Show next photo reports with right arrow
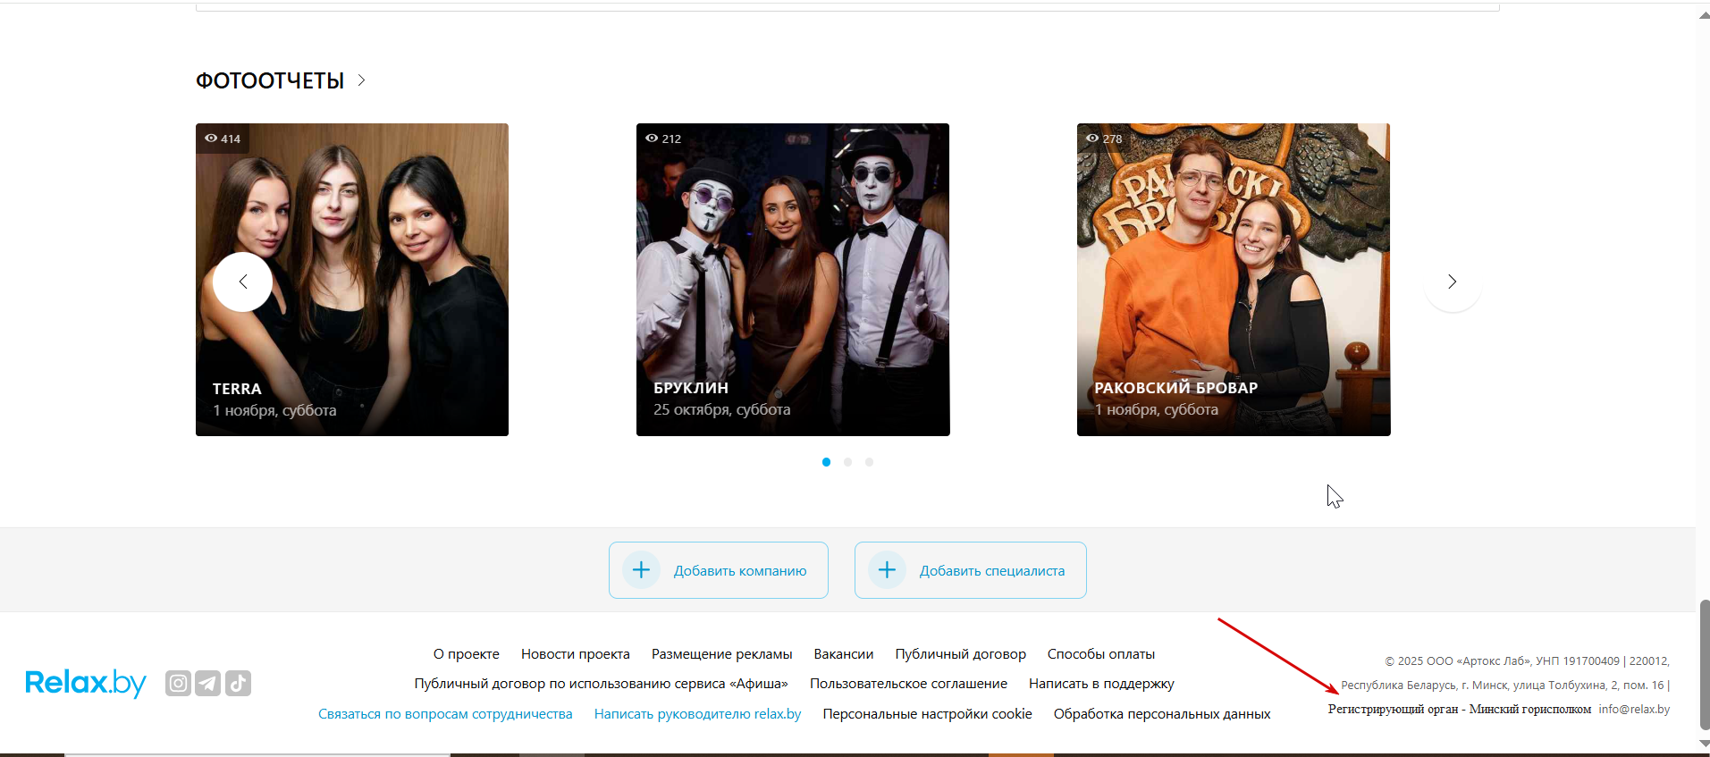The image size is (1710, 757). tap(1453, 282)
